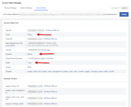The width and height of the screenshot is (131, 107).
Task: Open Software Mirrors link in App ID row
Action: coord(53,30)
